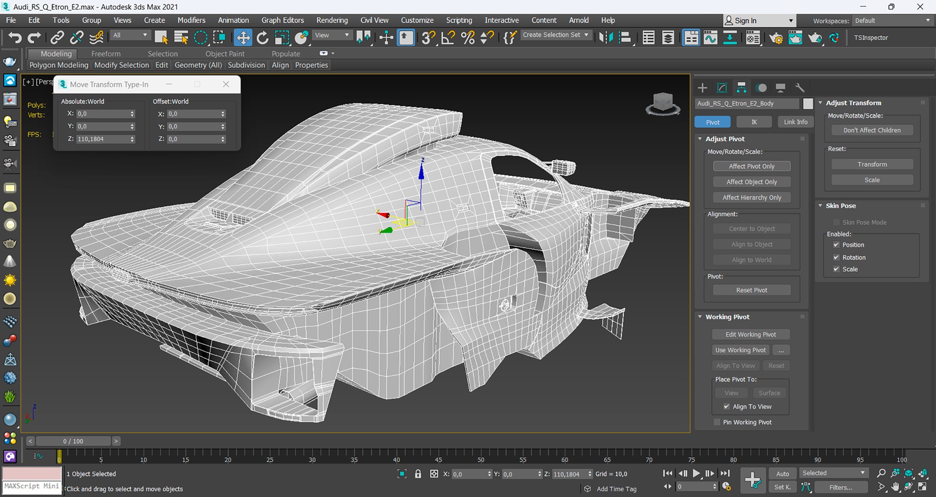Click the object color swatch
Viewport: 936px width, 497px height.
tap(808, 103)
